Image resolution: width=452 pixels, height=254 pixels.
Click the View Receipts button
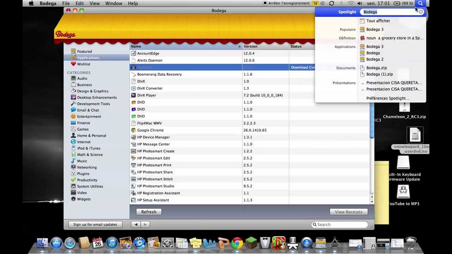coord(349,212)
